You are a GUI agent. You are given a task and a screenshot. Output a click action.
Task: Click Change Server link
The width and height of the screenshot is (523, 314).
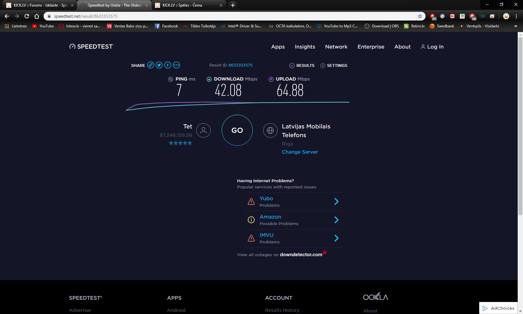click(300, 152)
